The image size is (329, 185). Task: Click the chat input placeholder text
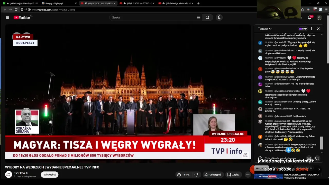[x=281, y=159]
